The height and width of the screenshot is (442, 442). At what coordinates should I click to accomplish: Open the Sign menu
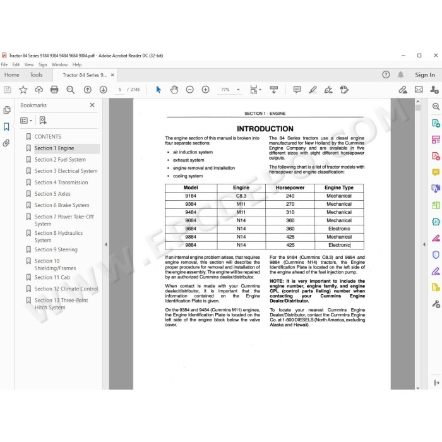(42, 64)
